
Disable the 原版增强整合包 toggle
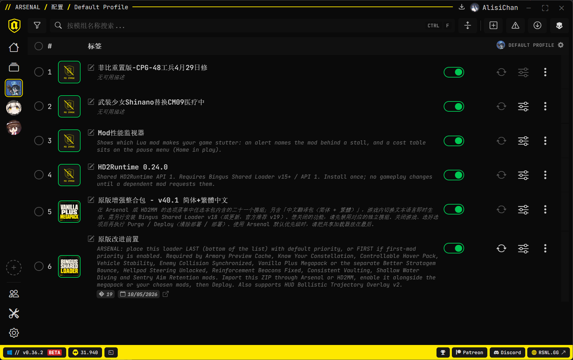pos(454,209)
